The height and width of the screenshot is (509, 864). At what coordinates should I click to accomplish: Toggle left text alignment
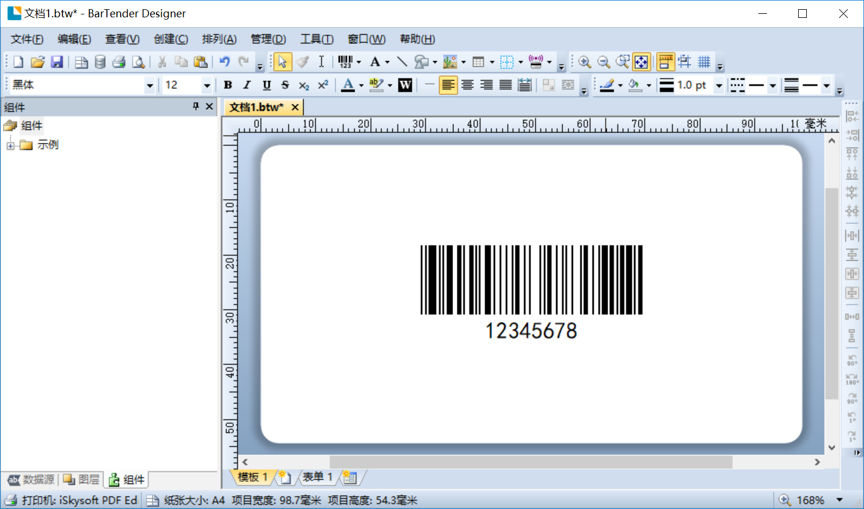click(x=448, y=85)
